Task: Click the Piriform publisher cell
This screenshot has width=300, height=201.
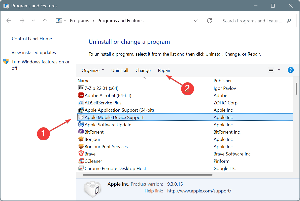Action: [221, 161]
